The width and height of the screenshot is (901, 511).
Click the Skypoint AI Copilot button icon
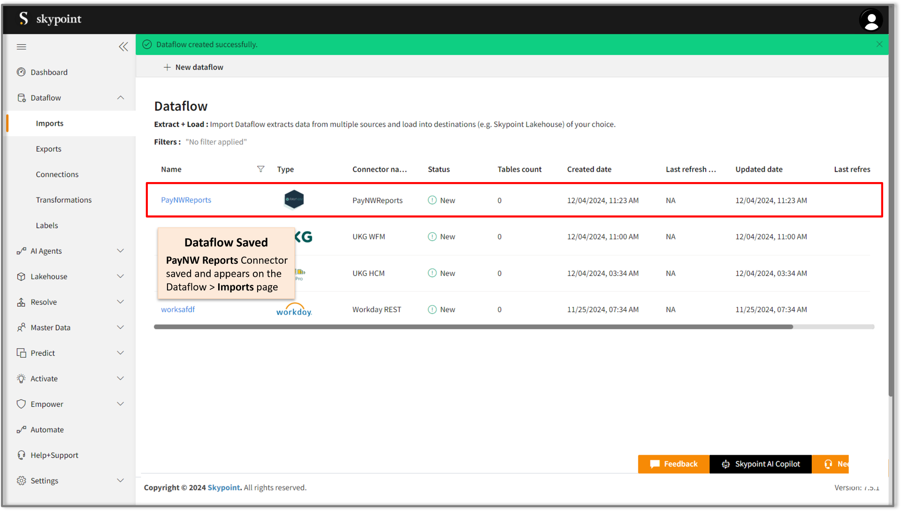pyautogui.click(x=726, y=463)
